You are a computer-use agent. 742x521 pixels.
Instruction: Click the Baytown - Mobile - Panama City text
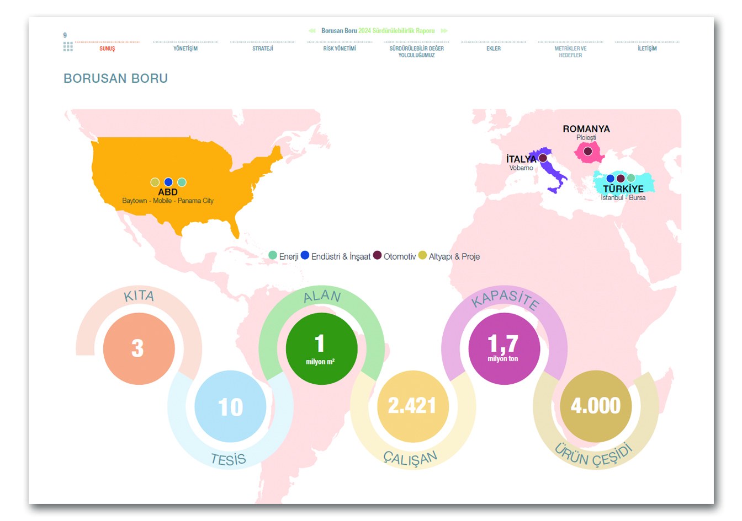coord(168,201)
